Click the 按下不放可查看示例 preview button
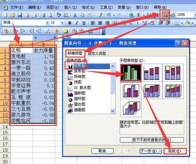Viewport: 196px width, 164px height. [x=152, y=140]
